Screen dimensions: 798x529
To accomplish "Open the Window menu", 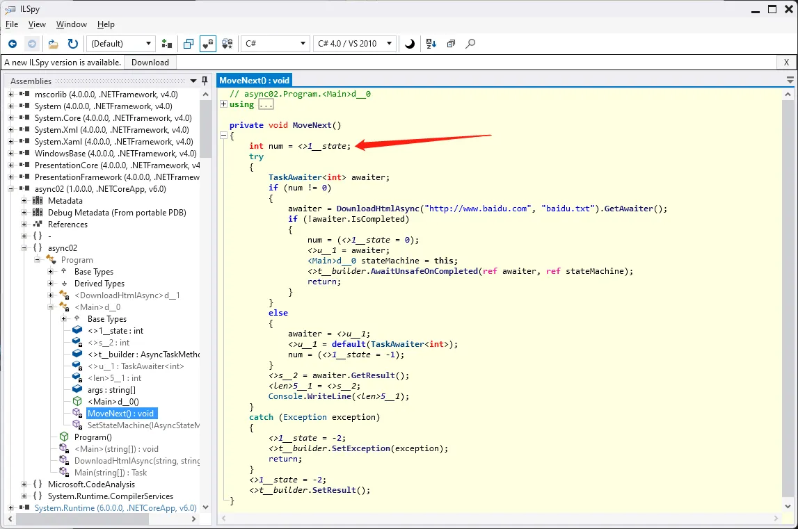I will [71, 24].
